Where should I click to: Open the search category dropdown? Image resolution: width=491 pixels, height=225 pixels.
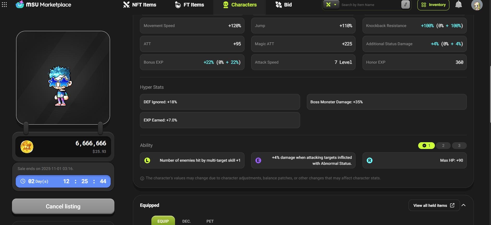coord(331,4)
